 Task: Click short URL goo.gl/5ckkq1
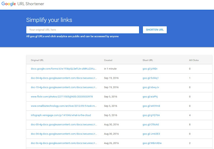(150, 78)
